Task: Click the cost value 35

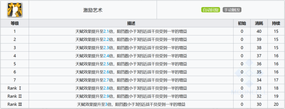Action: 259,72
